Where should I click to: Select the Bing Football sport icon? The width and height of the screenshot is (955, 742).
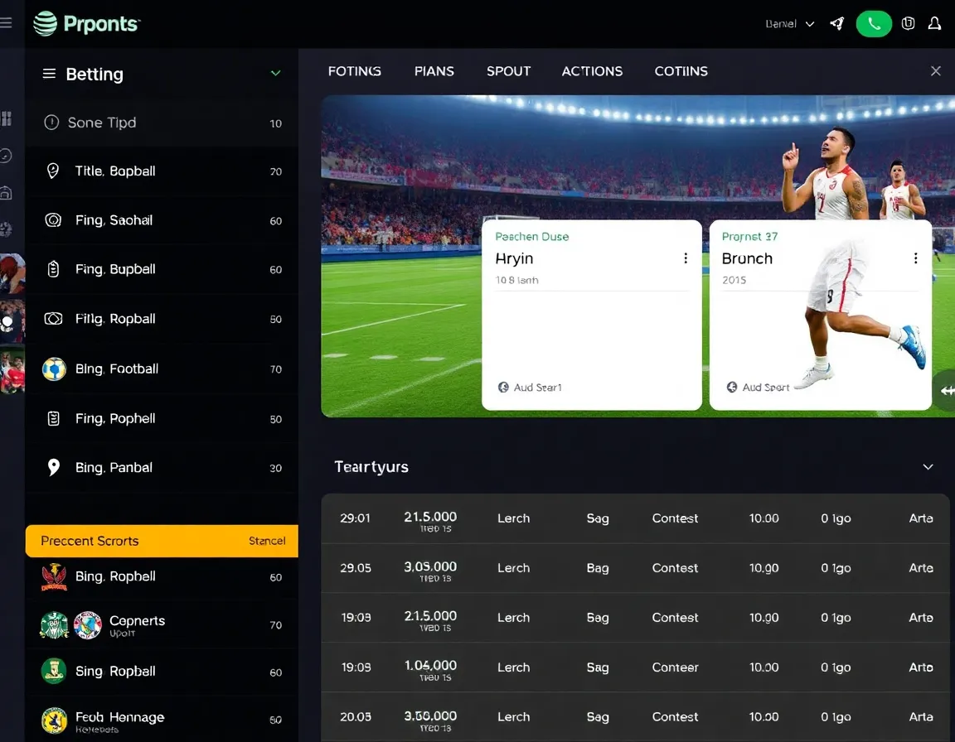tap(53, 369)
